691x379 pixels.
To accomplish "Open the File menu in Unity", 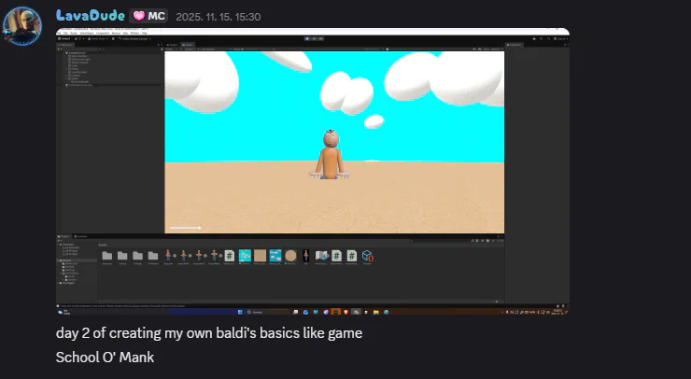I will (59, 33).
